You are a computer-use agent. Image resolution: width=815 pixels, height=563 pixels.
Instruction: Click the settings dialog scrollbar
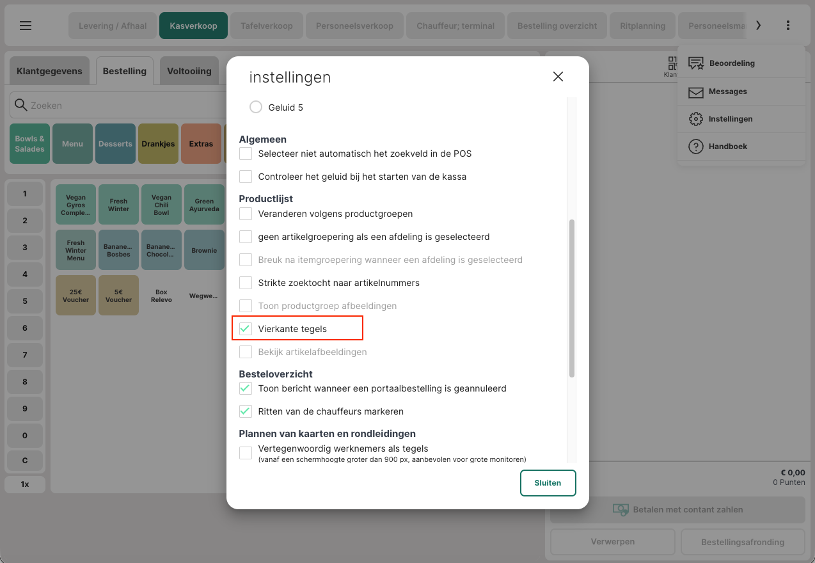(x=572, y=299)
